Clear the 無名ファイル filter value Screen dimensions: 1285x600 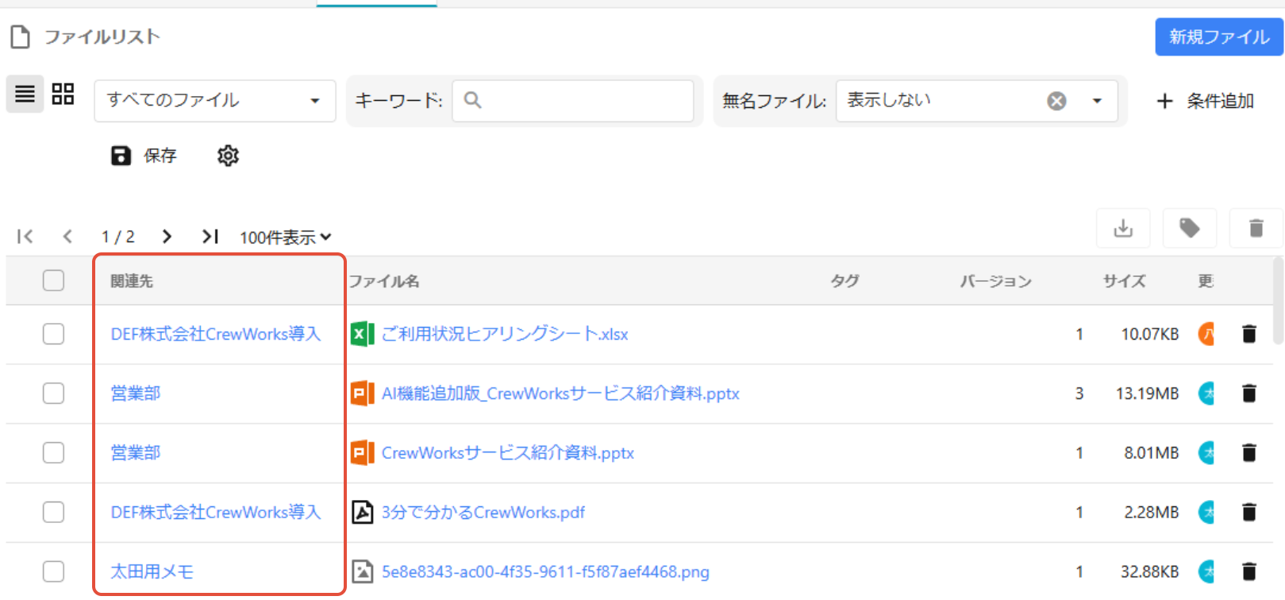click(1056, 101)
